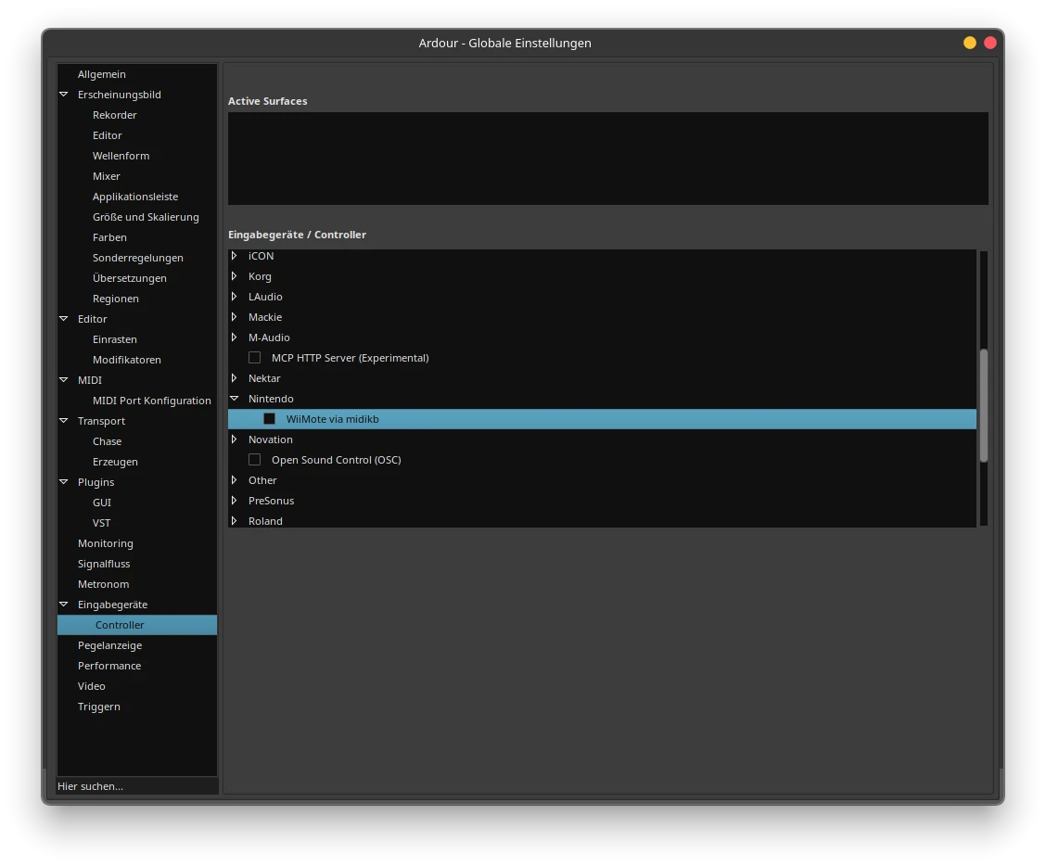Close the Globale Einstellungen window

pos(990,43)
